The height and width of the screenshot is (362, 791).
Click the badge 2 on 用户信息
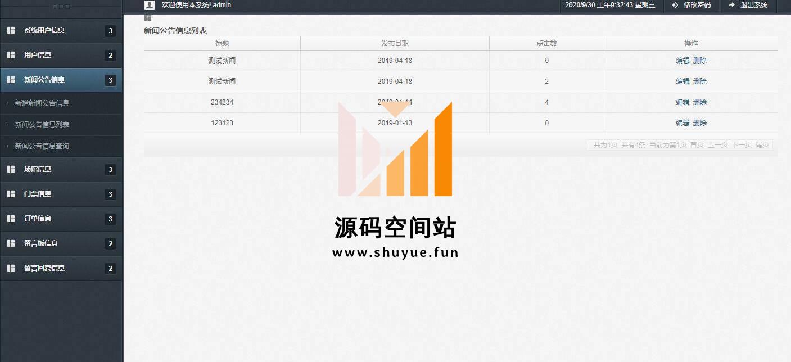(x=110, y=56)
